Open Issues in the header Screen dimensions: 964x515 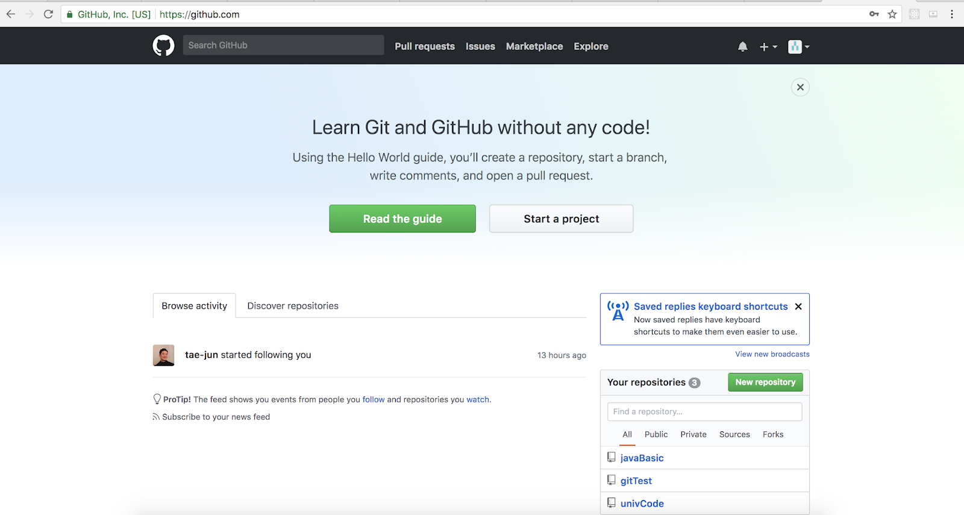point(480,46)
